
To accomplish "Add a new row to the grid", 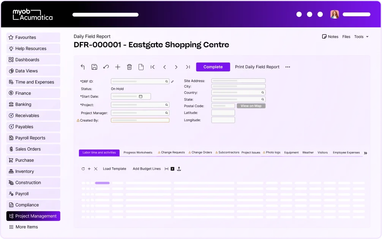I will [x=89, y=169].
